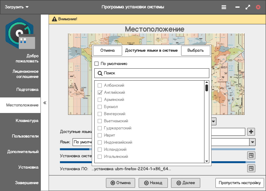The width and height of the screenshot is (266, 191).
Task: Expand the dropdown arrow below the map
Action: pyautogui.click(x=214, y=121)
